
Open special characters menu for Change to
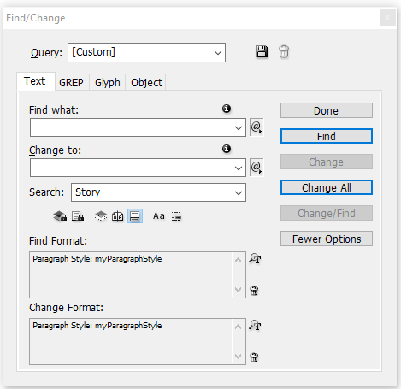click(257, 168)
